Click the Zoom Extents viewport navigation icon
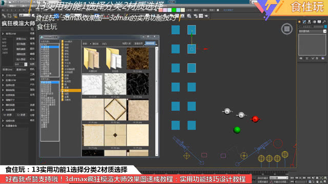328x184 pixels. point(321,178)
